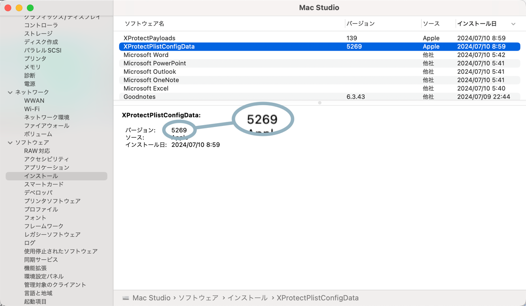Click Mac Studio in the path bar

152,298
